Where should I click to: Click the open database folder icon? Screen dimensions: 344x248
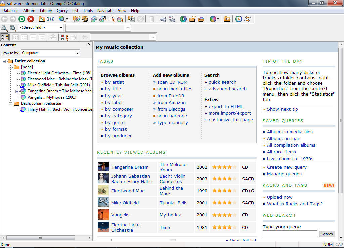point(201,19)
